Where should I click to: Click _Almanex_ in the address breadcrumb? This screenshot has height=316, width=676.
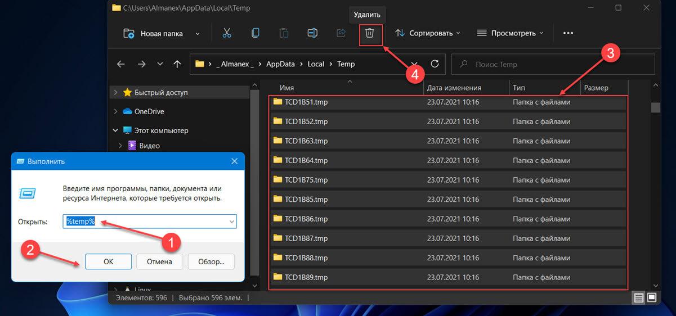pyautogui.click(x=235, y=64)
